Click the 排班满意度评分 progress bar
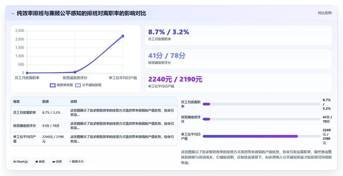Screen dimensions: 343x176 [x=261, y=119]
